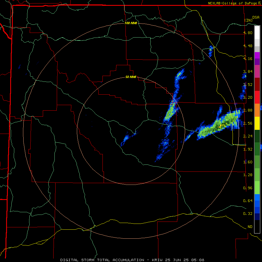The height and width of the screenshot is (262, 262).
Task: Click the 2.24 legend value
Action: point(248,136)
